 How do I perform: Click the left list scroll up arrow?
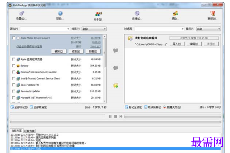coord(104,36)
